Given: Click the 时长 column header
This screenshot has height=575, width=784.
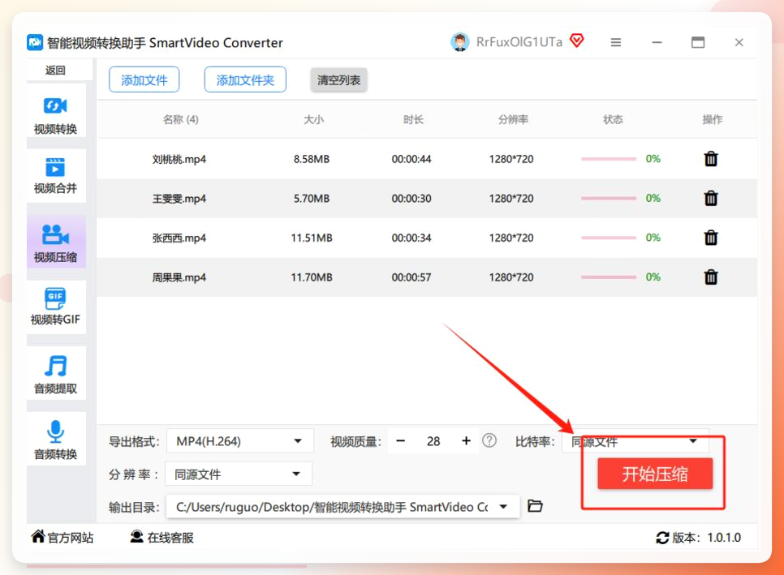Looking at the screenshot, I should coord(413,119).
